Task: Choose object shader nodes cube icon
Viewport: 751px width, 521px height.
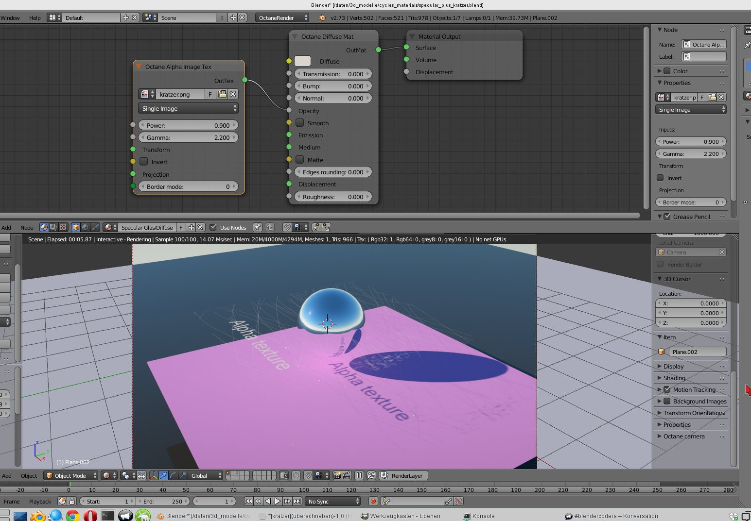Action: (x=76, y=227)
